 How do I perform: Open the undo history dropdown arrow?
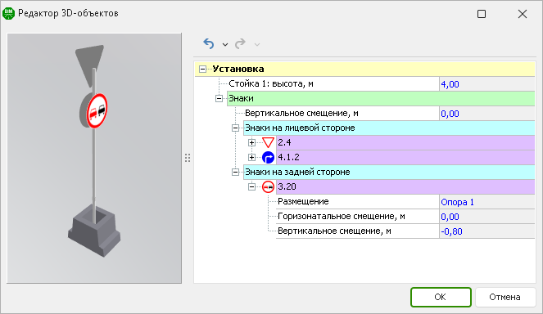[x=225, y=45]
